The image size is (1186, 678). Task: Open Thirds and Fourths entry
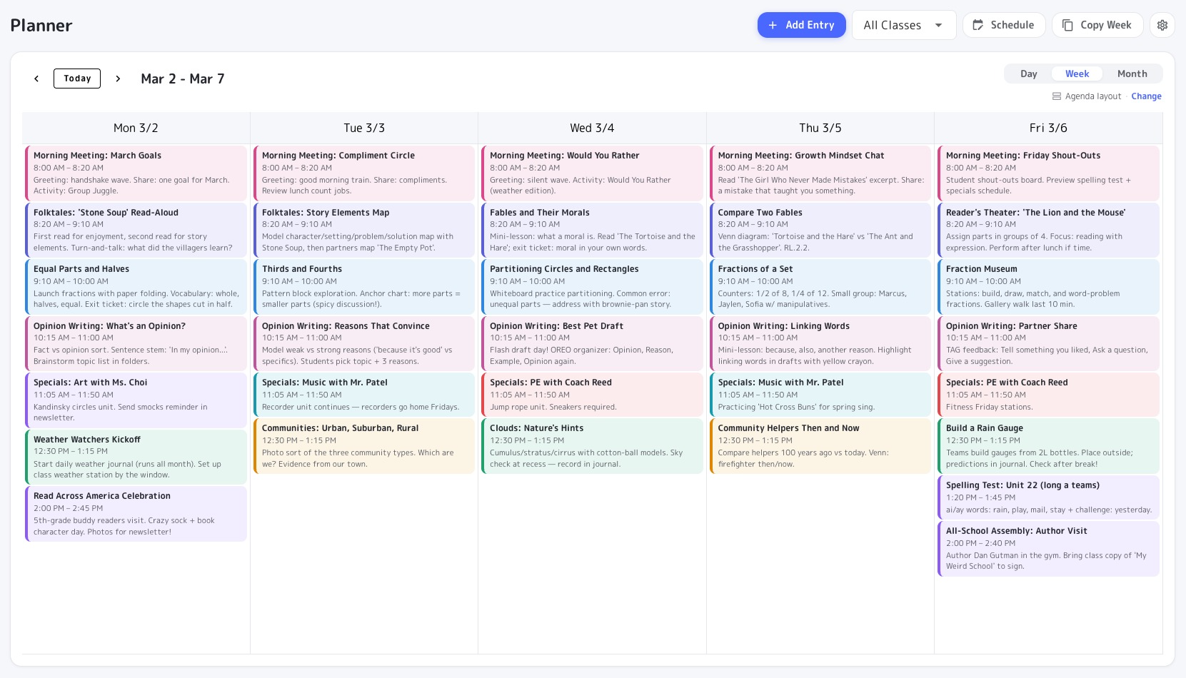click(x=364, y=286)
